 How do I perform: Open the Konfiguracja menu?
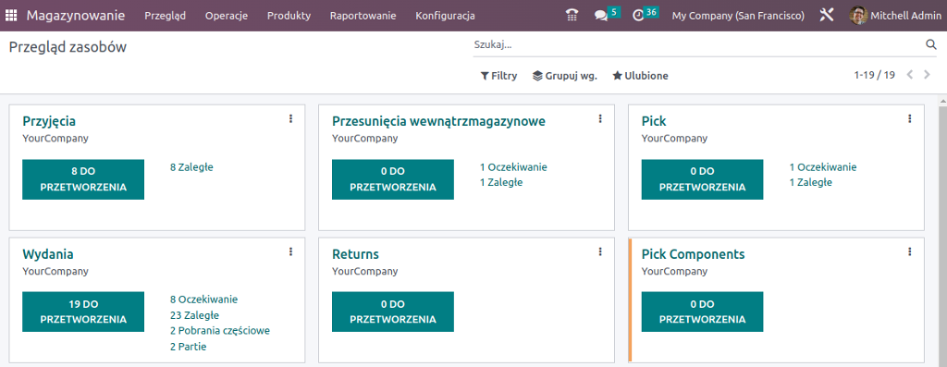[445, 16]
